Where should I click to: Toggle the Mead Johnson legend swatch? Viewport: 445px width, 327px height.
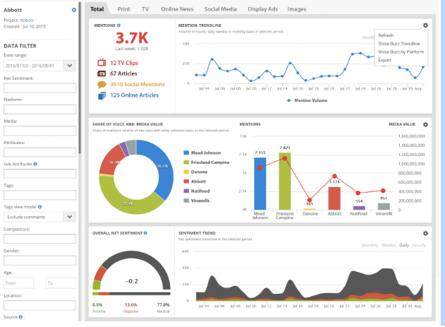(186, 153)
